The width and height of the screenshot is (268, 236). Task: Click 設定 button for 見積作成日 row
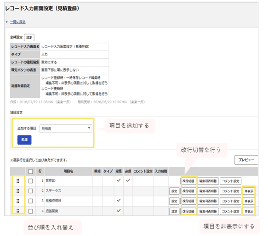tap(174, 201)
